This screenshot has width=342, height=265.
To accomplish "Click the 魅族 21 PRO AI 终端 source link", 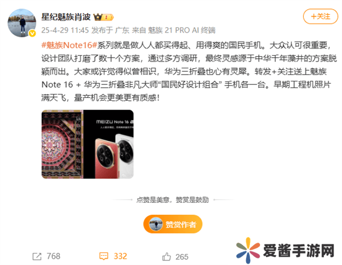I will (182, 30).
